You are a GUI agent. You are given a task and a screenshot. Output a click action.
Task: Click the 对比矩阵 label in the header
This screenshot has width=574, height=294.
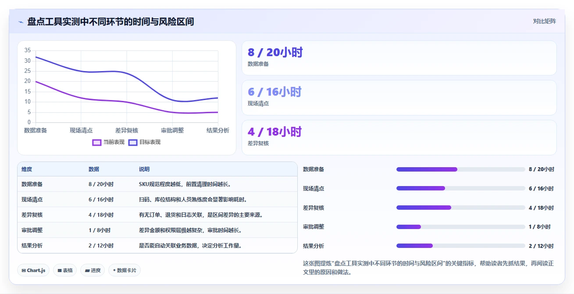[544, 22]
